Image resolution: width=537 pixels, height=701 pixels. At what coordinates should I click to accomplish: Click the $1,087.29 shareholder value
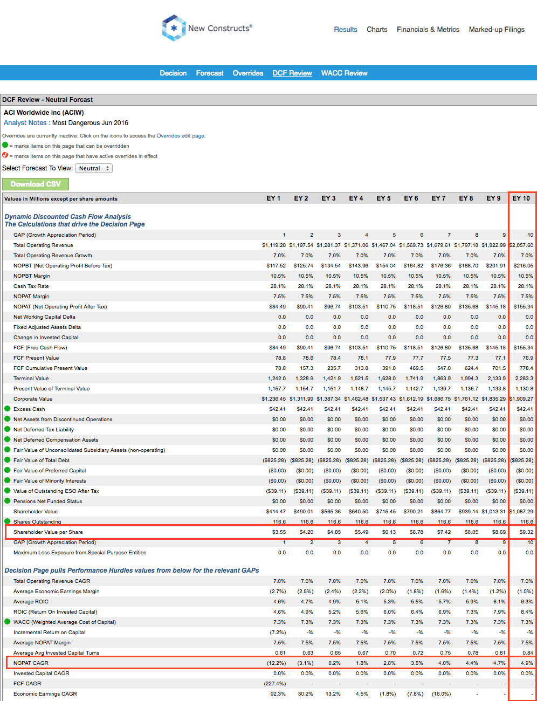(521, 512)
